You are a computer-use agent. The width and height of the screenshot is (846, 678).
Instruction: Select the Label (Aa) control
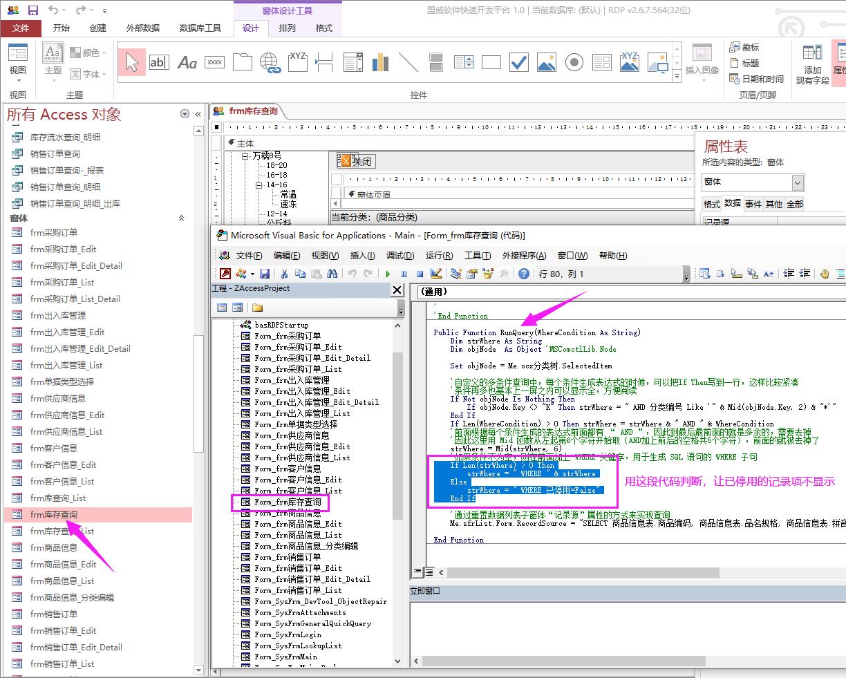point(187,63)
